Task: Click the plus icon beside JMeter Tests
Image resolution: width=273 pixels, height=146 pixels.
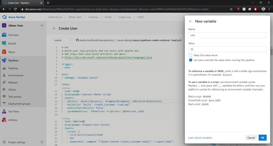Action: tap(42, 26)
